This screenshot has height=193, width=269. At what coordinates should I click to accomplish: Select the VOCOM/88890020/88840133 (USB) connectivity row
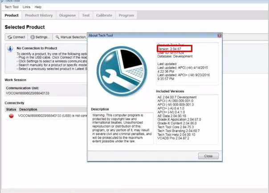click(46, 116)
